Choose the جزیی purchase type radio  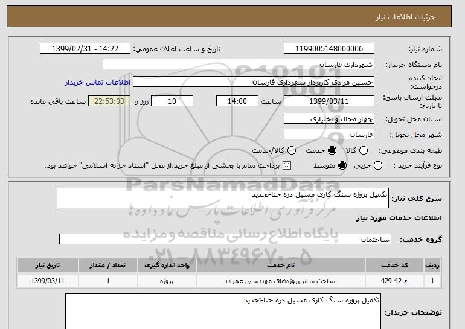pos(378,165)
